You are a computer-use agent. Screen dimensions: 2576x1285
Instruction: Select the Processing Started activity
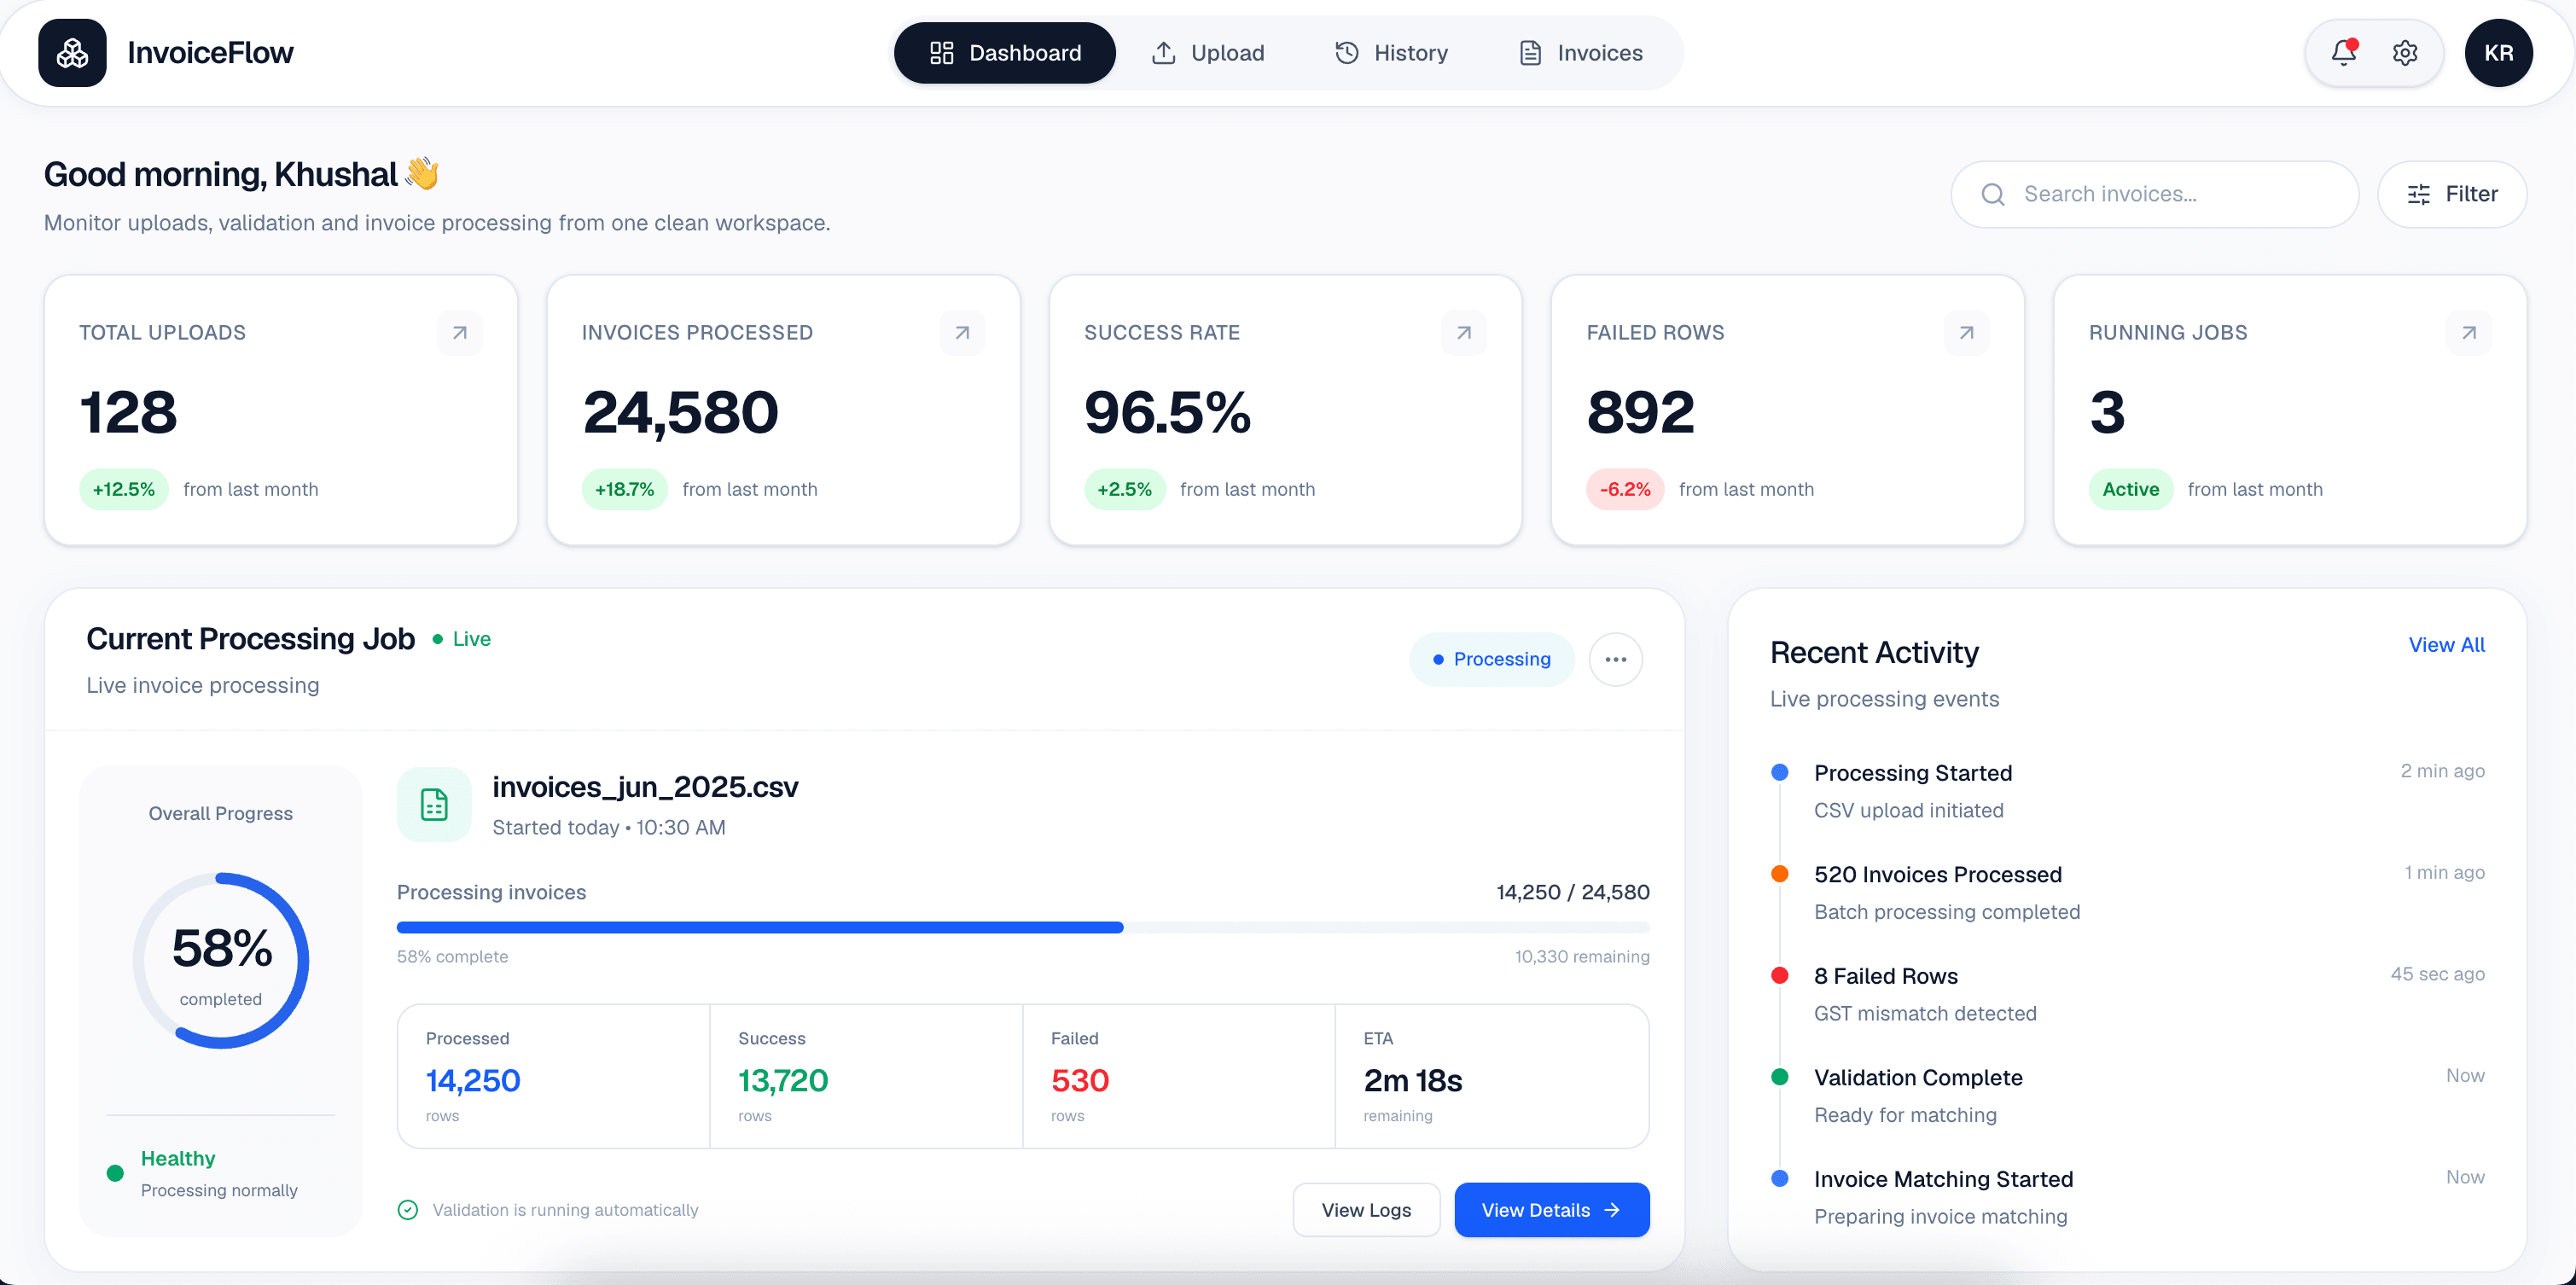tap(2127, 791)
